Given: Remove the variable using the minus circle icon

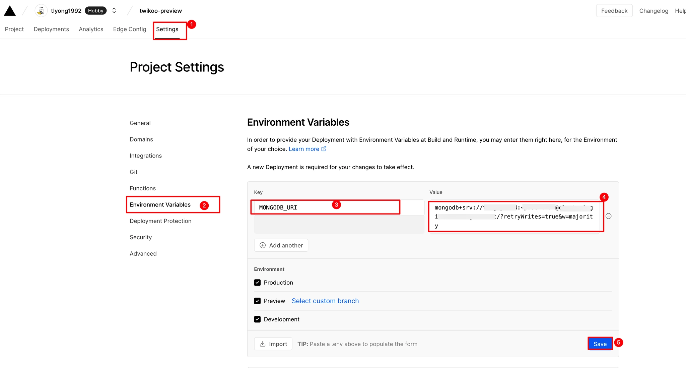Looking at the screenshot, I should click(x=609, y=216).
